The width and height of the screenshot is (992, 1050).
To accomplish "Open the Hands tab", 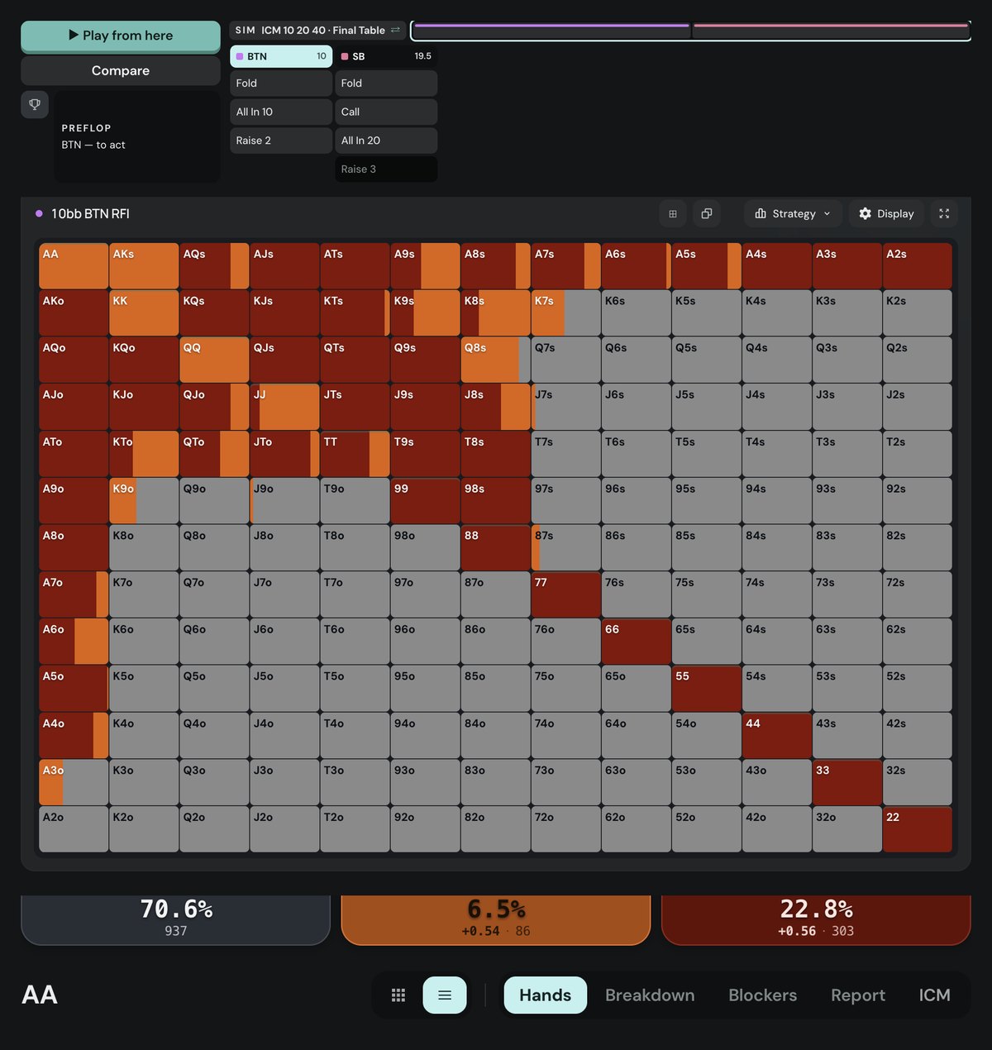I will (546, 995).
